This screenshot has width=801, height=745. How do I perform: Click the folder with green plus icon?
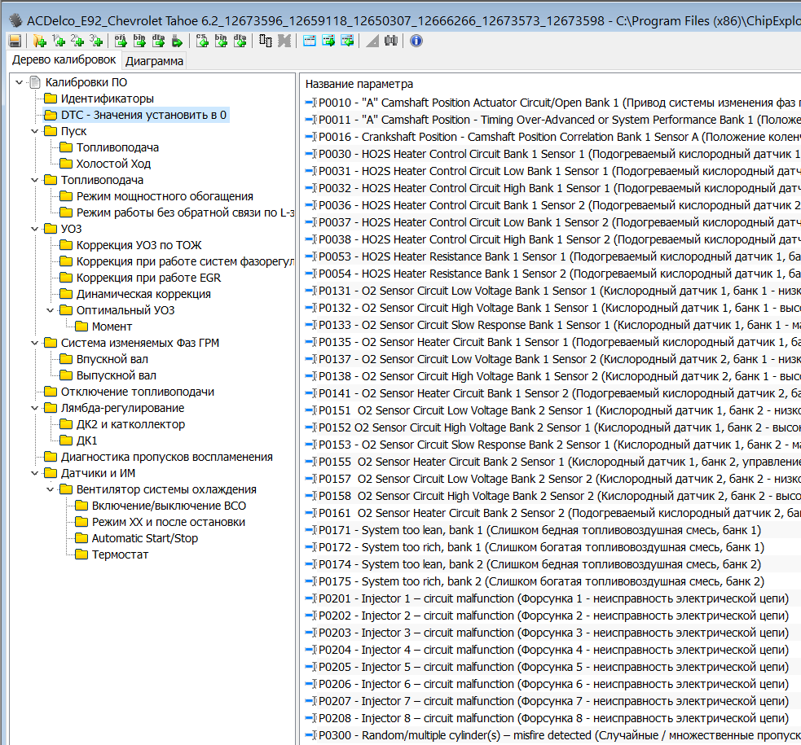39,41
